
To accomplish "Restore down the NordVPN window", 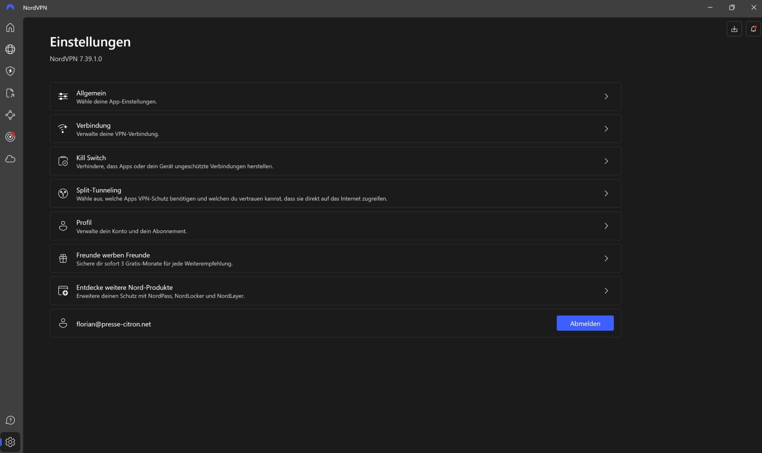I will 732,8.
